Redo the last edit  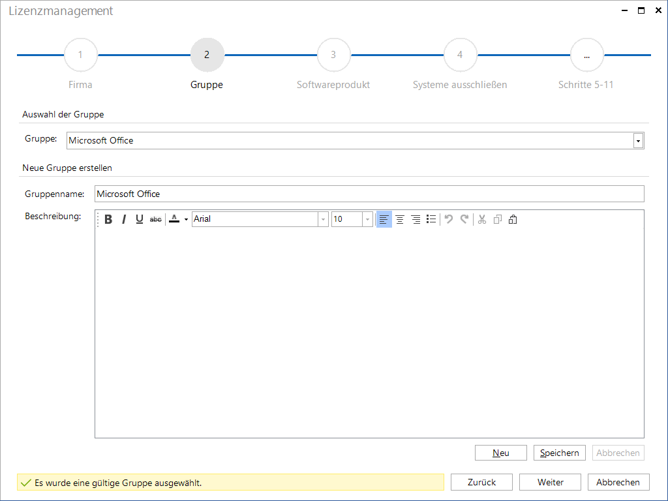click(464, 219)
